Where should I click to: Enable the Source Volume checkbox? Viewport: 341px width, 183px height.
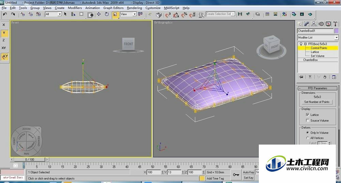[x=308, y=120]
